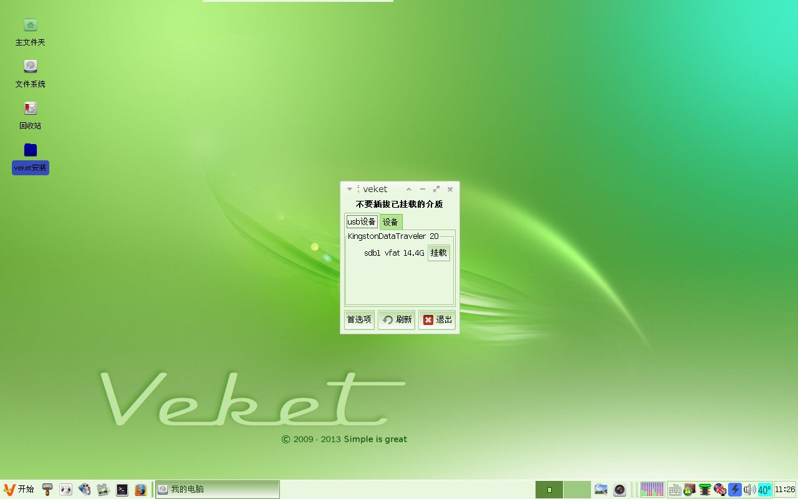Maximize the veket dialog window
Image resolution: width=798 pixels, height=499 pixels.
pyautogui.click(x=436, y=189)
